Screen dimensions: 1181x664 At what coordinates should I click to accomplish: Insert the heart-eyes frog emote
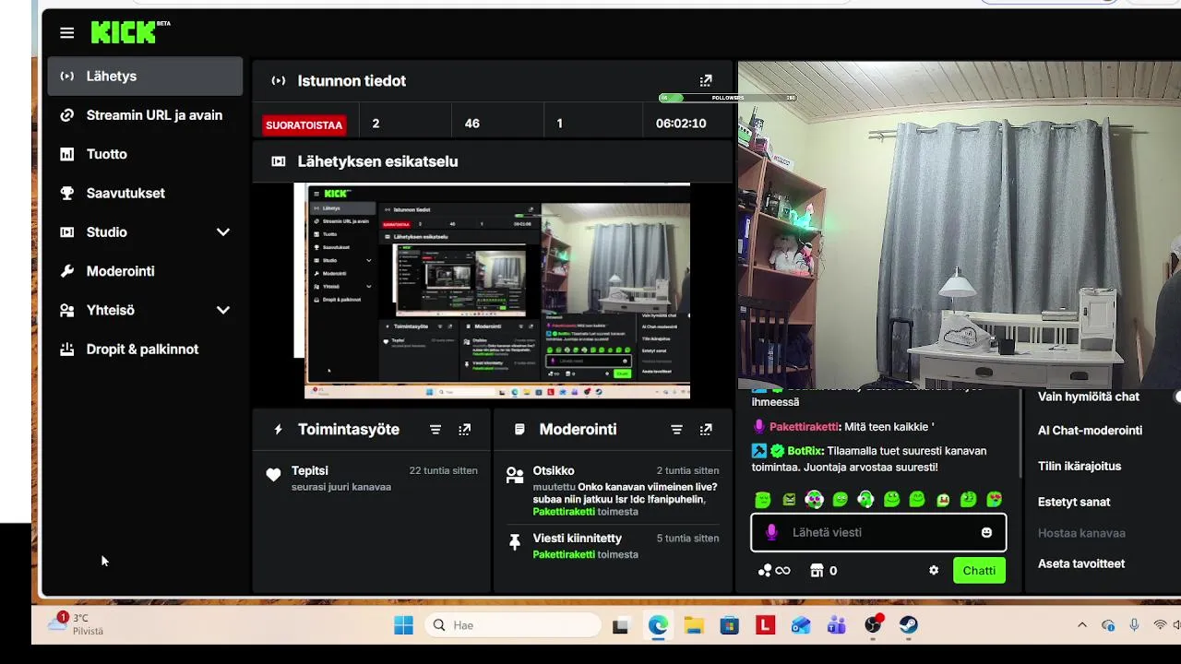click(994, 500)
